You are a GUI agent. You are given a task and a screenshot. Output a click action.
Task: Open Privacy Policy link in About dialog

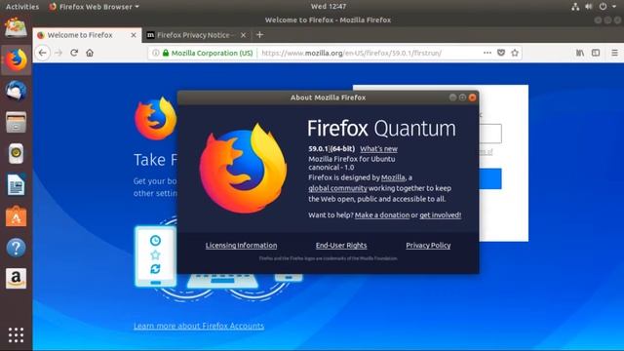428,245
